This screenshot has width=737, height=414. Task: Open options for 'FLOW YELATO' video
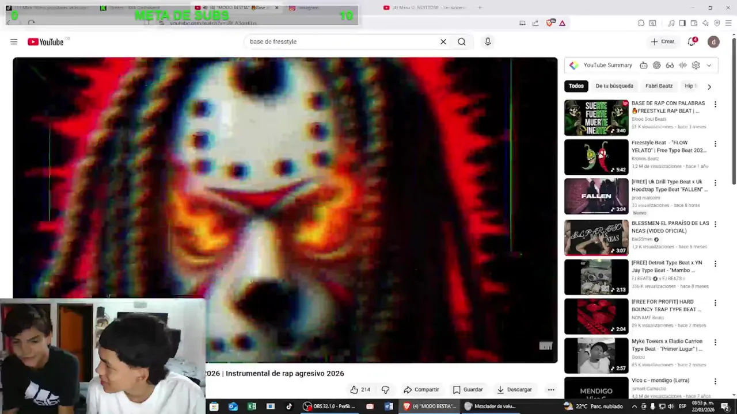tap(715, 144)
